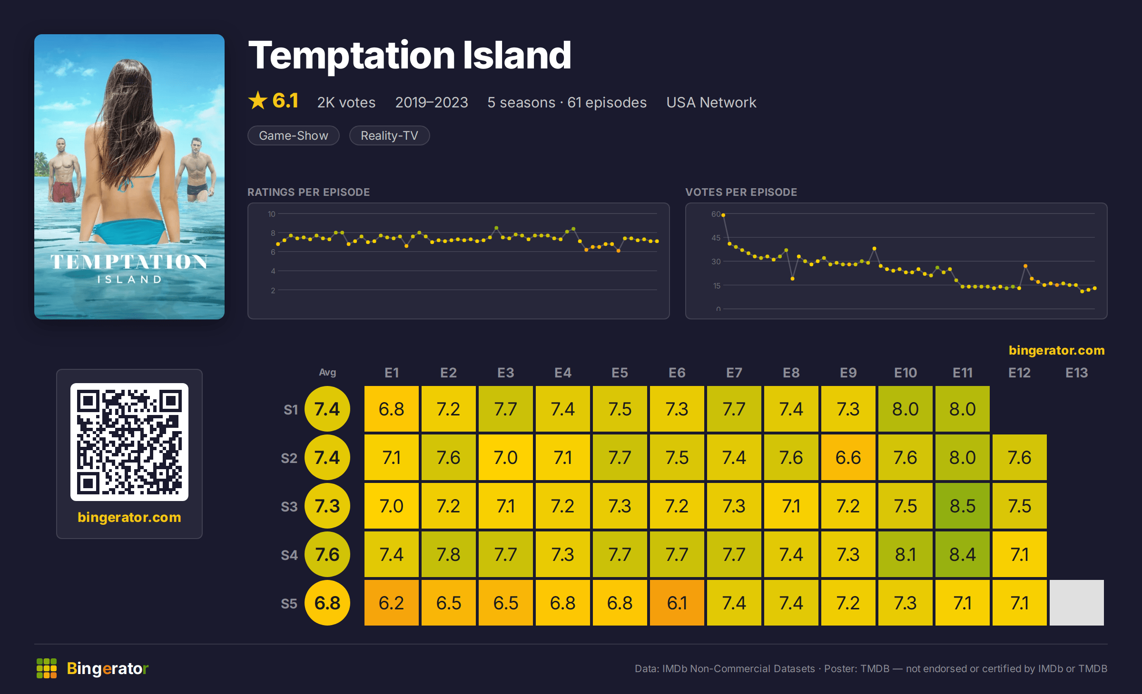Click the Bingerator brand name in footer
This screenshot has height=694, width=1142.
click(x=108, y=668)
